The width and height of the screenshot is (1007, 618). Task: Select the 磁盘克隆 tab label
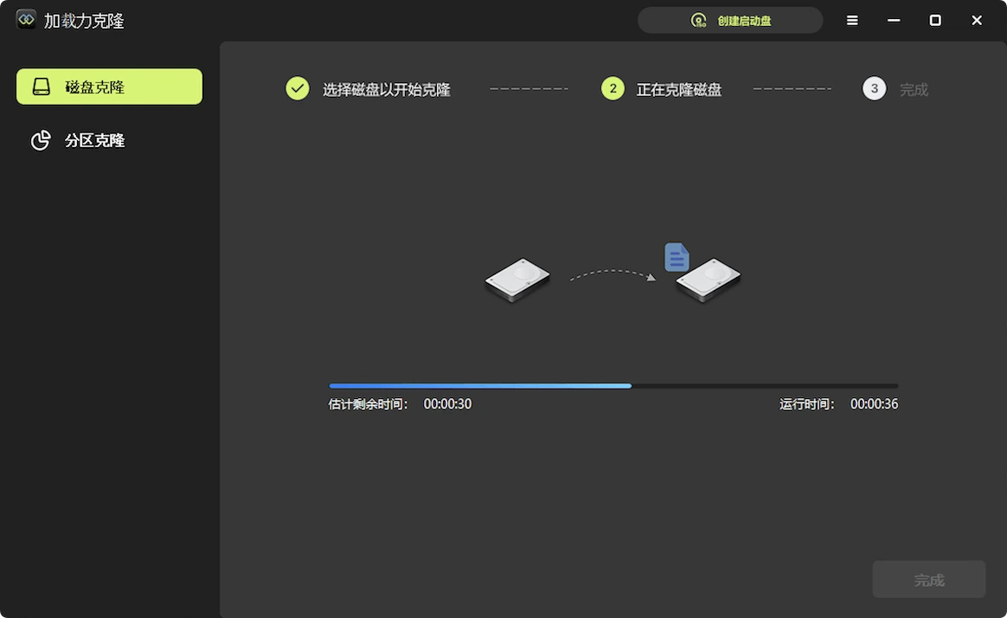point(95,87)
